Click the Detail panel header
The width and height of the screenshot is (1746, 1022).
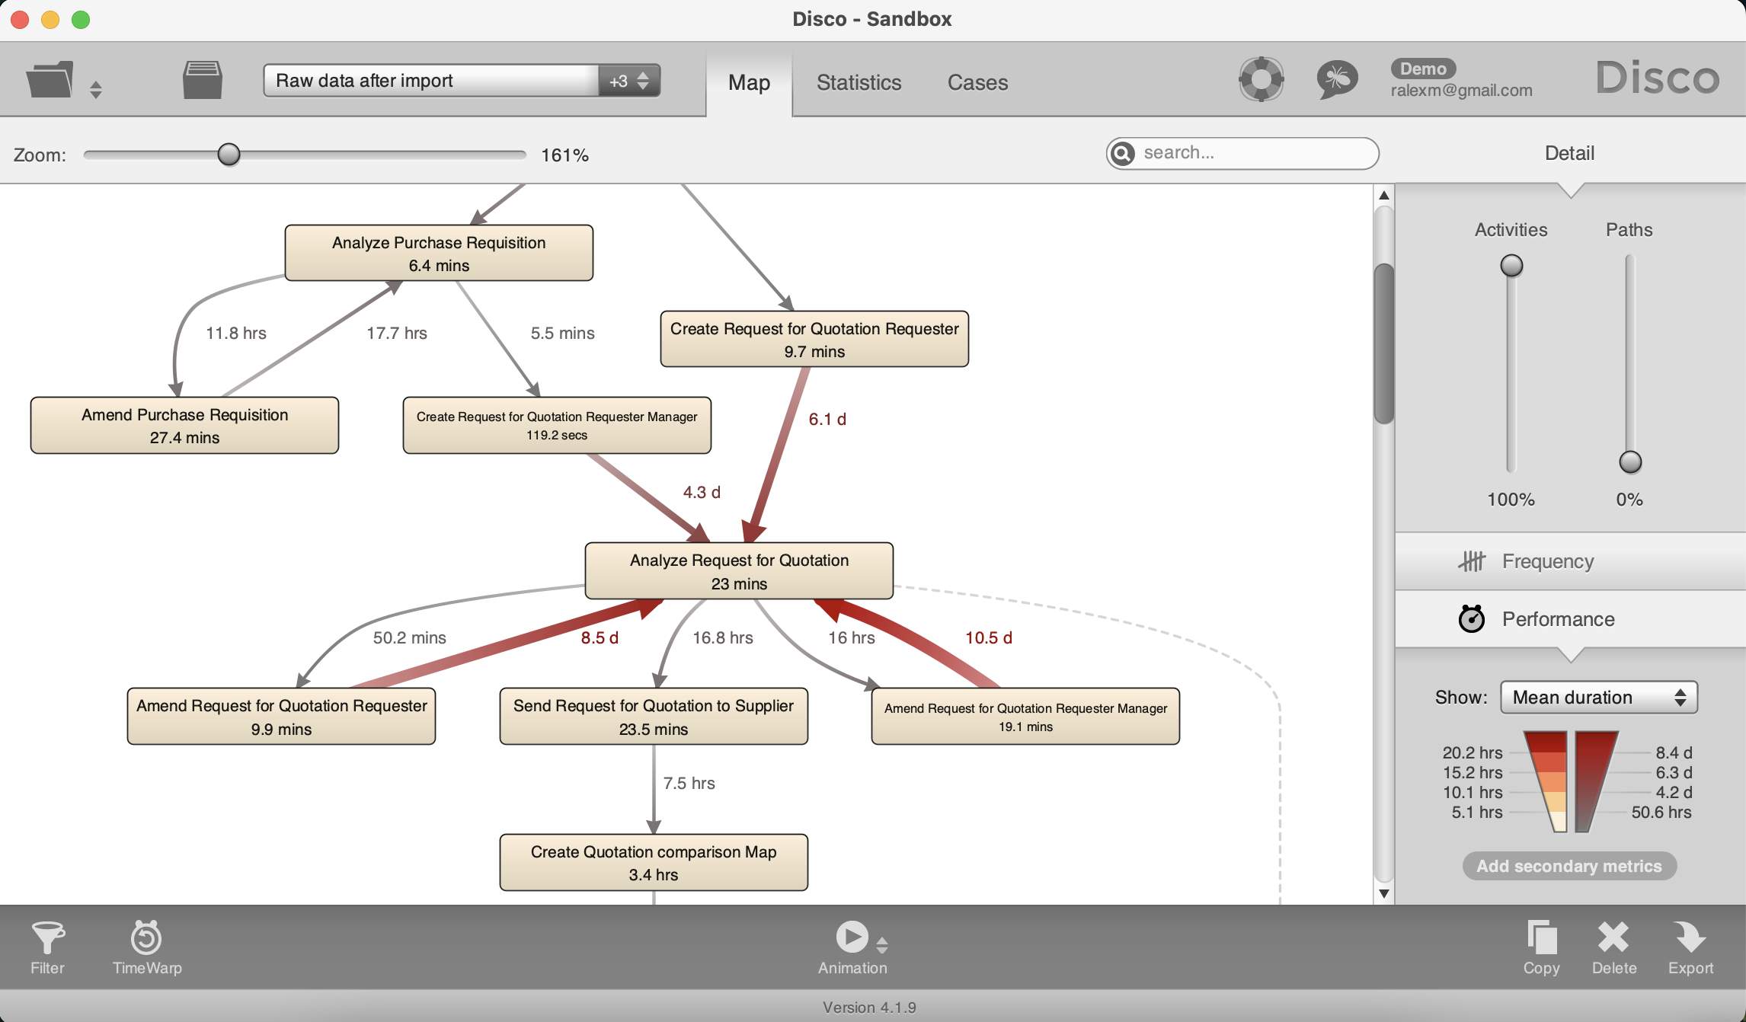1569,153
